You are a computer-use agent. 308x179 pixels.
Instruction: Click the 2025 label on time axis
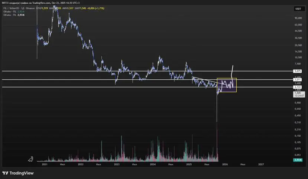[x=189, y=165]
